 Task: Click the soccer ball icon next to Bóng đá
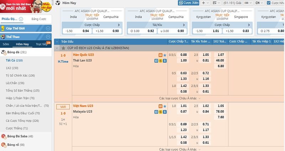[4, 52]
